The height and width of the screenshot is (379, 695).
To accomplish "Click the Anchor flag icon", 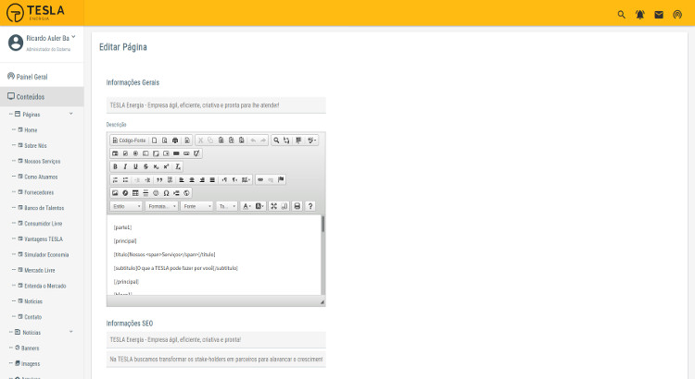I will pyautogui.click(x=281, y=180).
